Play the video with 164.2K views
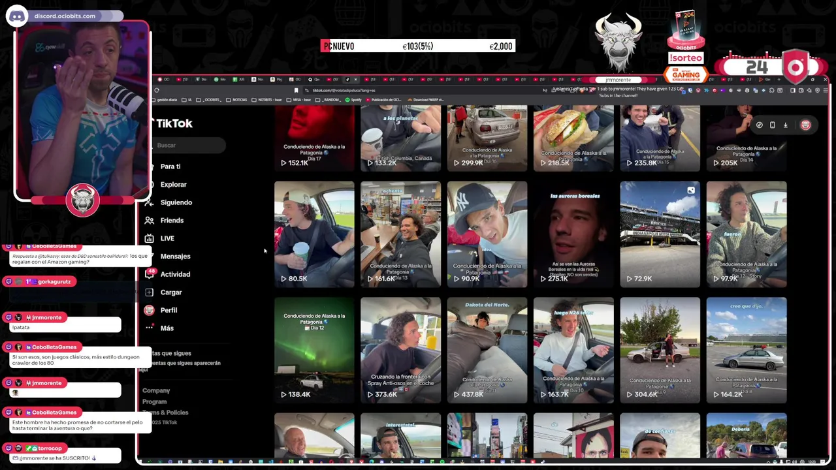 click(747, 350)
